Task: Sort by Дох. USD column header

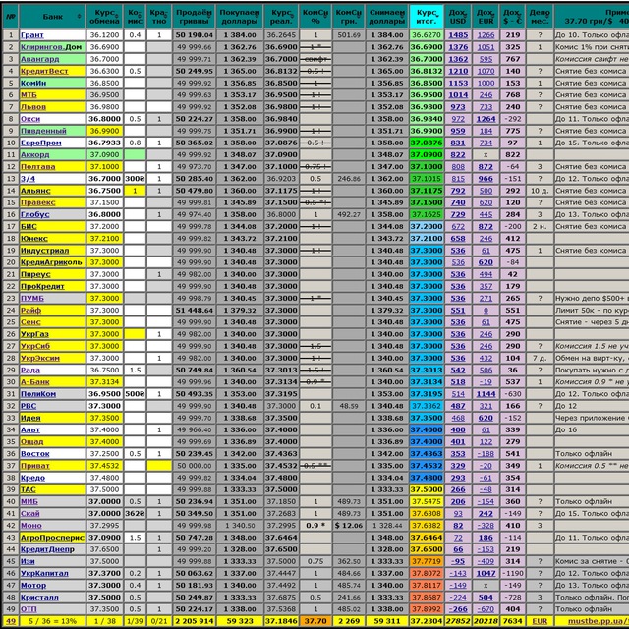Action: 458,17
